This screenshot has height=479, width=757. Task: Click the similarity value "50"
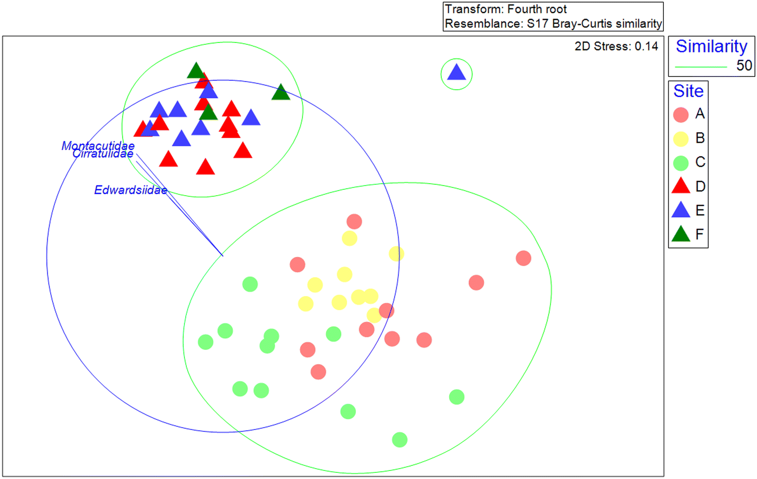pos(744,65)
